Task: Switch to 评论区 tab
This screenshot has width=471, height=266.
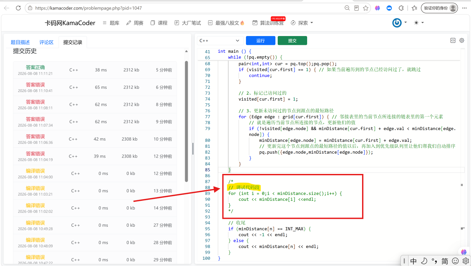Action: click(46, 42)
